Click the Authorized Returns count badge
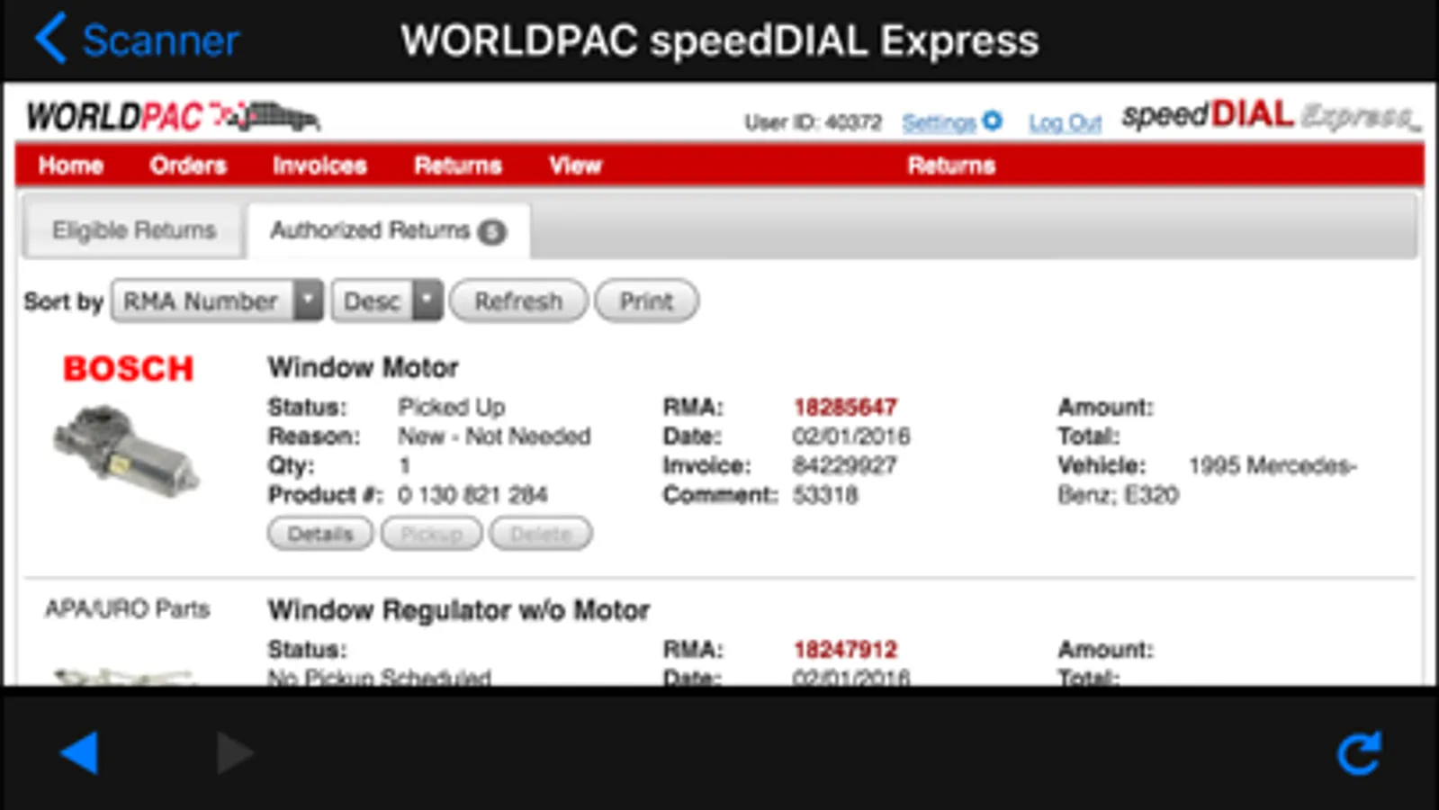The width and height of the screenshot is (1439, 810). point(491,232)
